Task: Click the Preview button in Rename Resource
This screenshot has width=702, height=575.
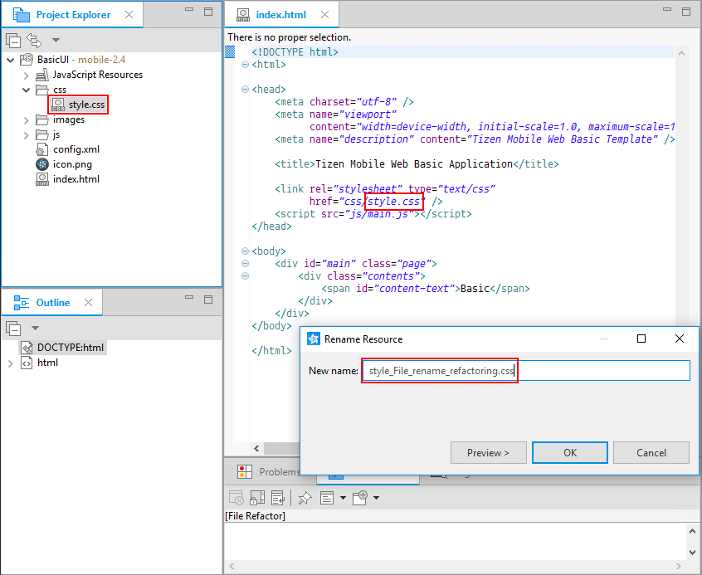Action: [x=489, y=452]
